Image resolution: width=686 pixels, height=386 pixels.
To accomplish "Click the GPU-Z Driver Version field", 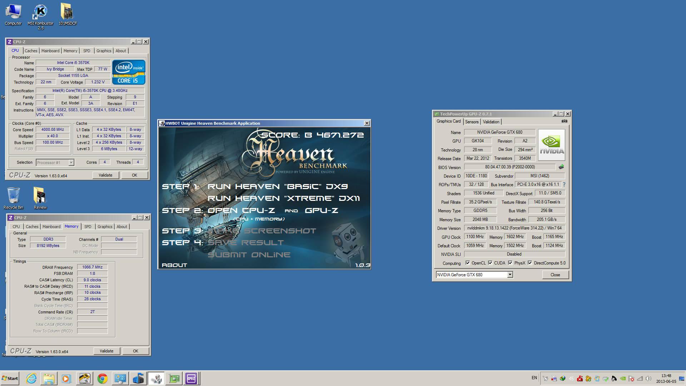I will pyautogui.click(x=514, y=228).
